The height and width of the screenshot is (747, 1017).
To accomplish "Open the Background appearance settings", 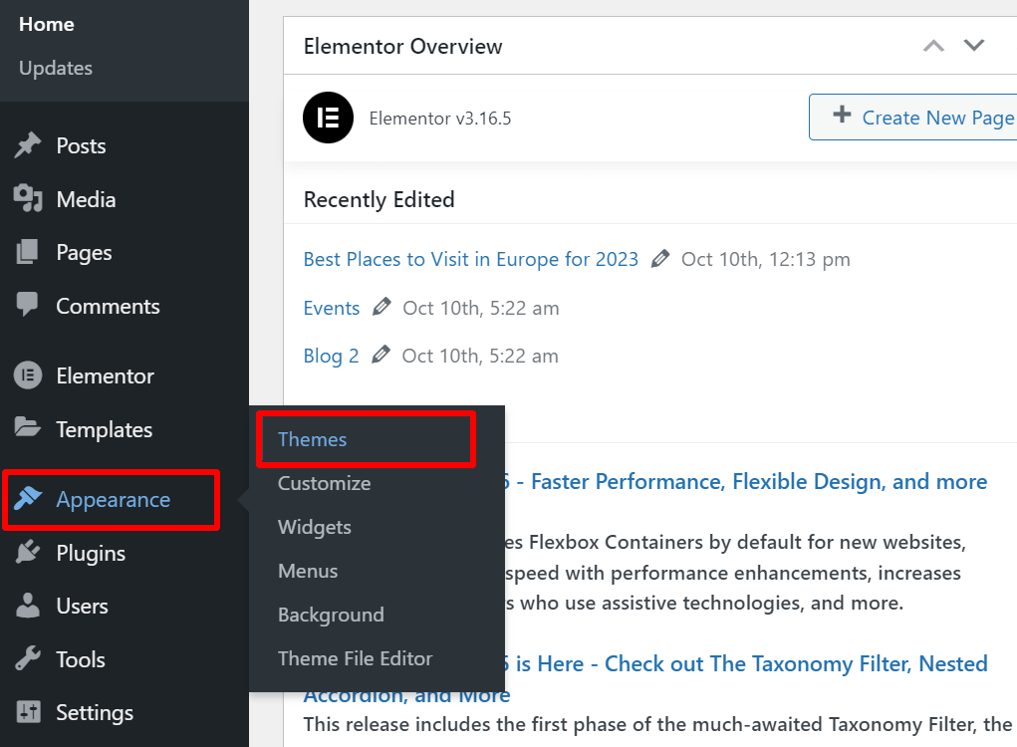I will (x=331, y=615).
